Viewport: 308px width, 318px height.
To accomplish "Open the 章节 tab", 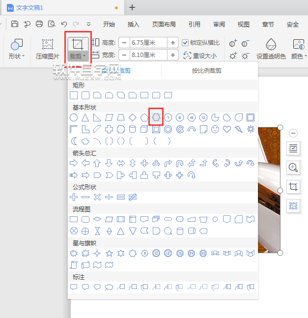I will point(268,25).
